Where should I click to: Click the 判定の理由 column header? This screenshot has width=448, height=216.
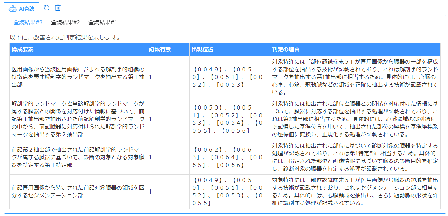pyautogui.click(x=286, y=49)
